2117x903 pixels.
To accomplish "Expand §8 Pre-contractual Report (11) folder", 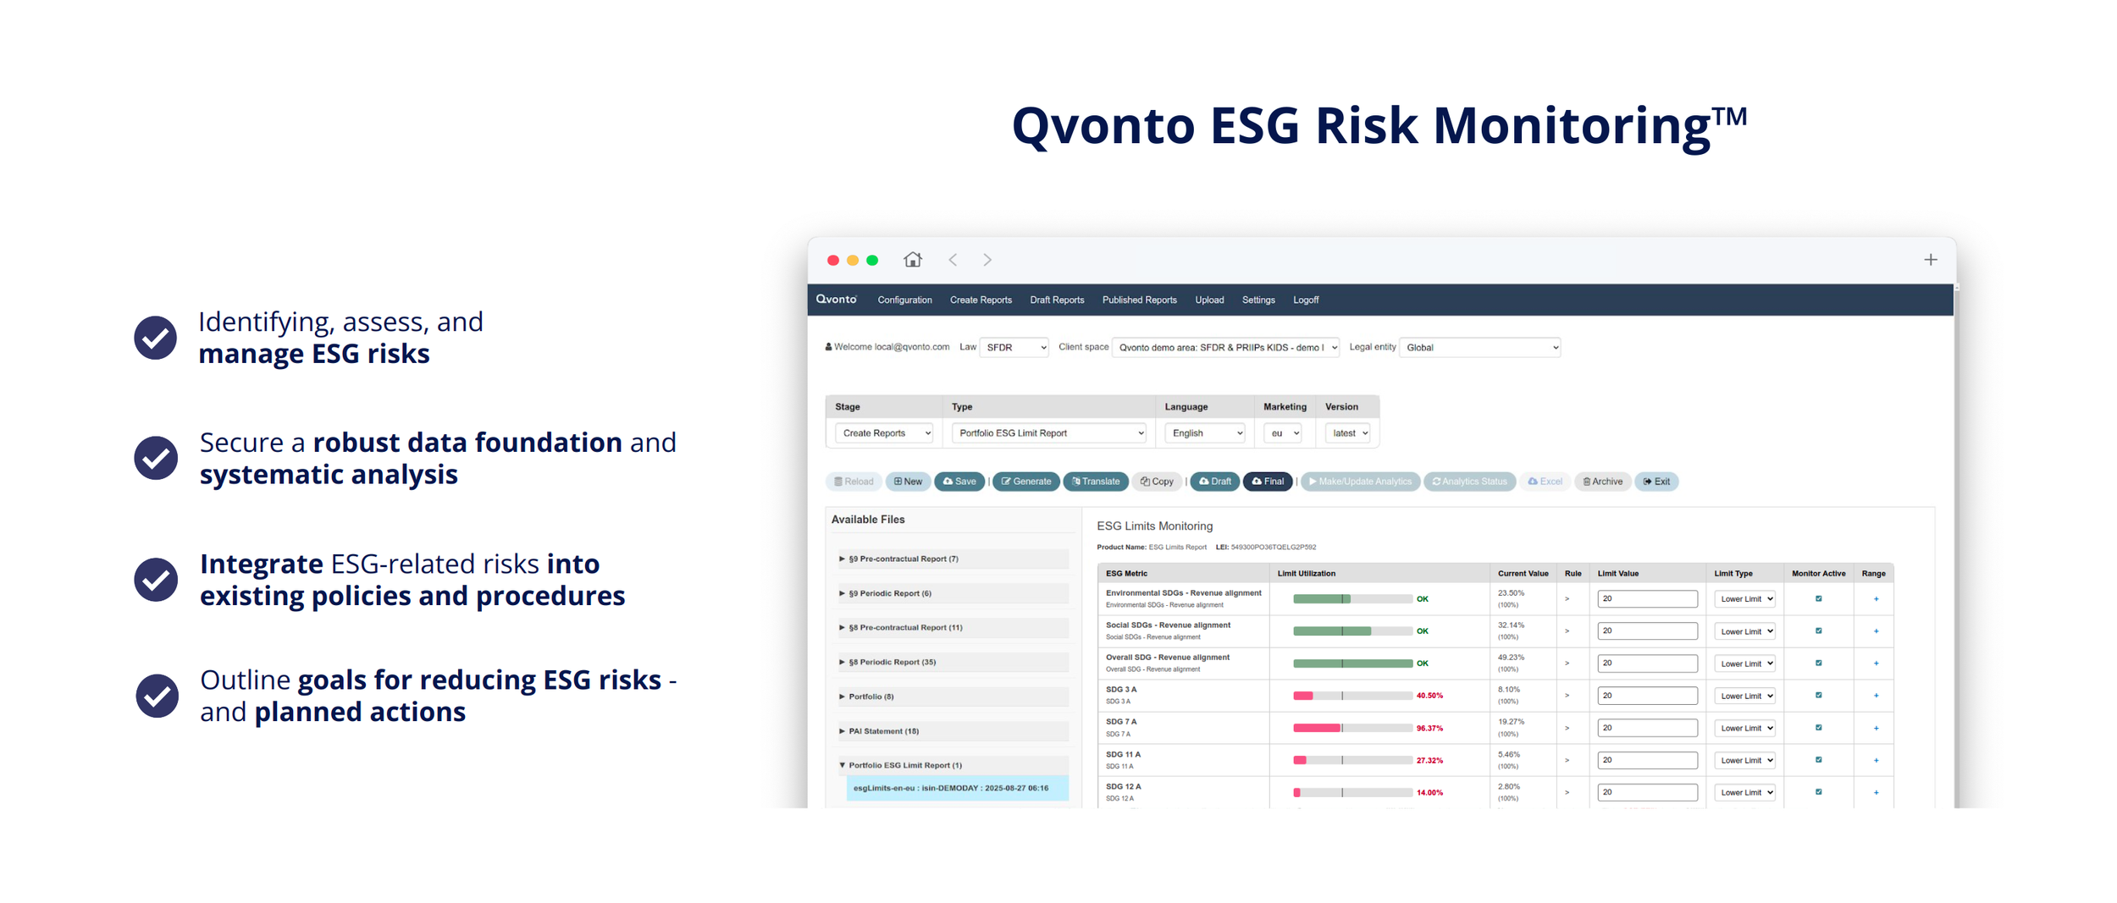I will click(953, 627).
